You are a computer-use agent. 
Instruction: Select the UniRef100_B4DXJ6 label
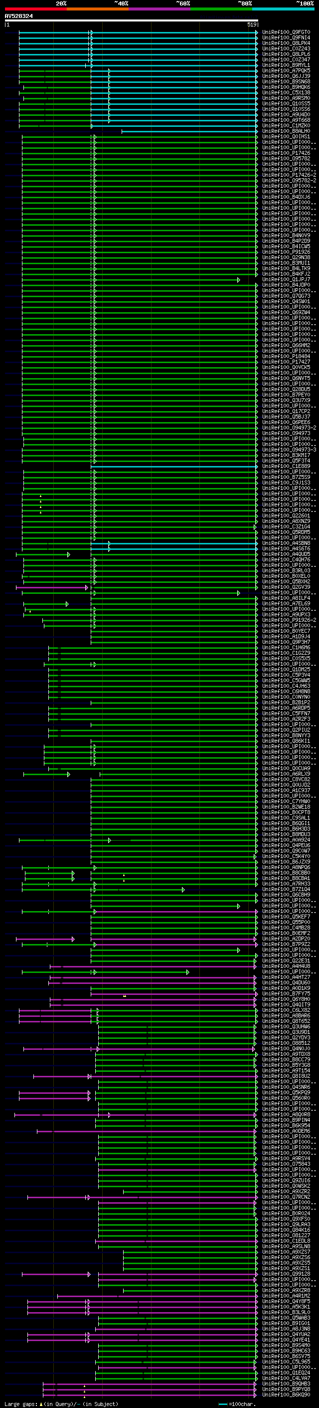(286, 197)
